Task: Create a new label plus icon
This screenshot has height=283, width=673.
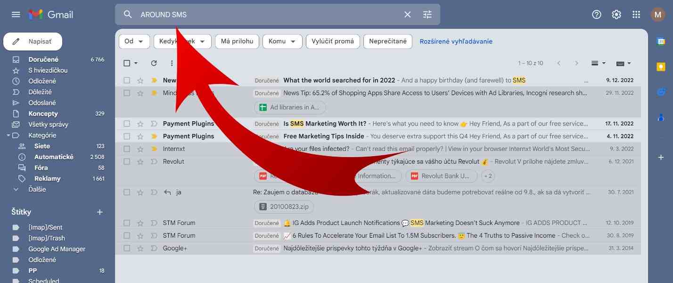Action: 100,212
